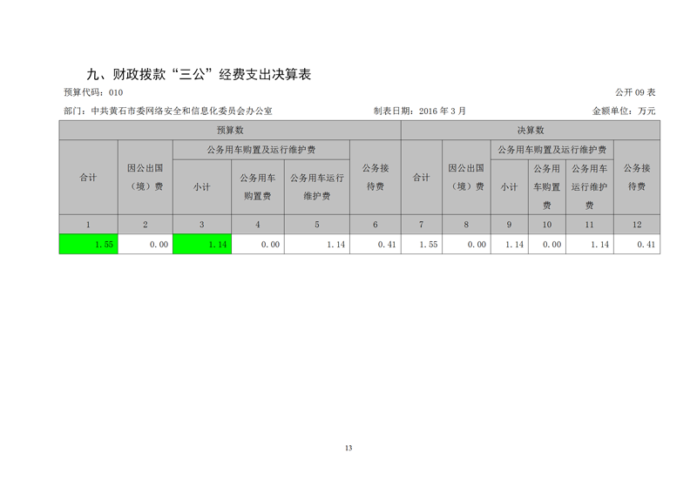This screenshot has height=493, width=697.
Task: Select the text 预算代码:010
Action: [93, 92]
